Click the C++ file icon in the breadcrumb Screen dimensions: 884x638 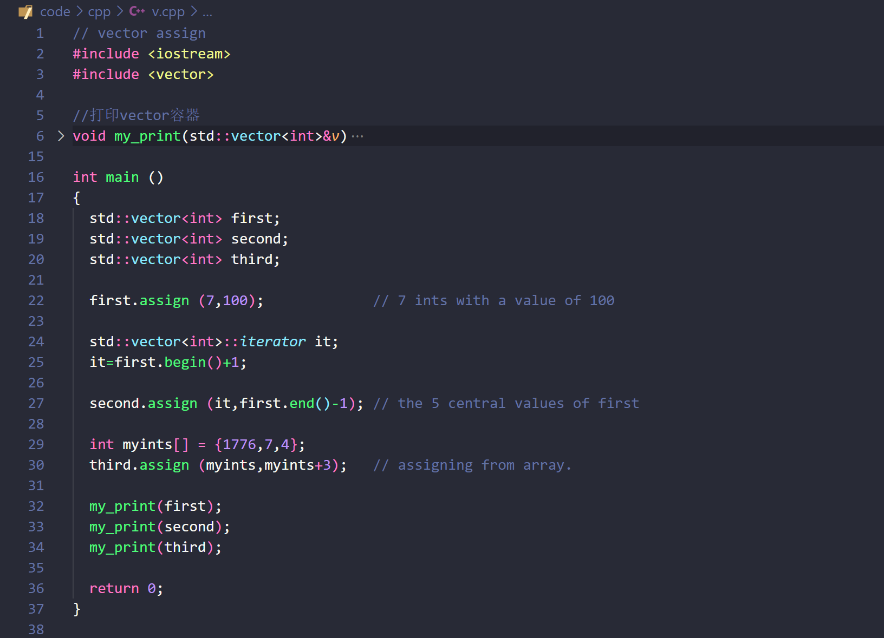[135, 11]
